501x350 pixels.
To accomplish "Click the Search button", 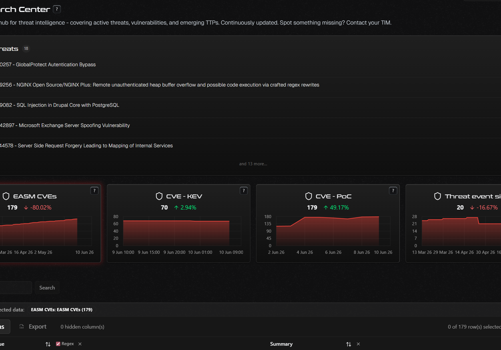I will point(47,288).
